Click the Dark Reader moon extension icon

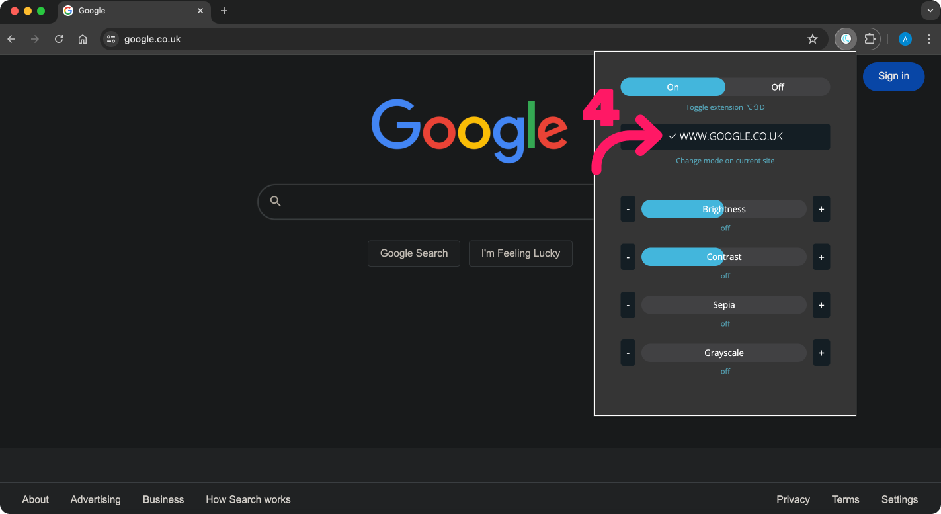[x=846, y=39]
